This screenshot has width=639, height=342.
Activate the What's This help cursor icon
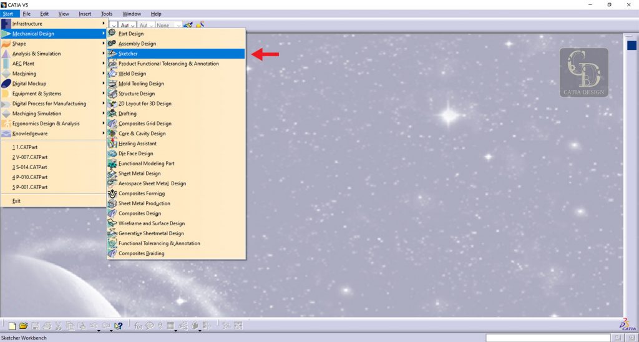[119, 326]
